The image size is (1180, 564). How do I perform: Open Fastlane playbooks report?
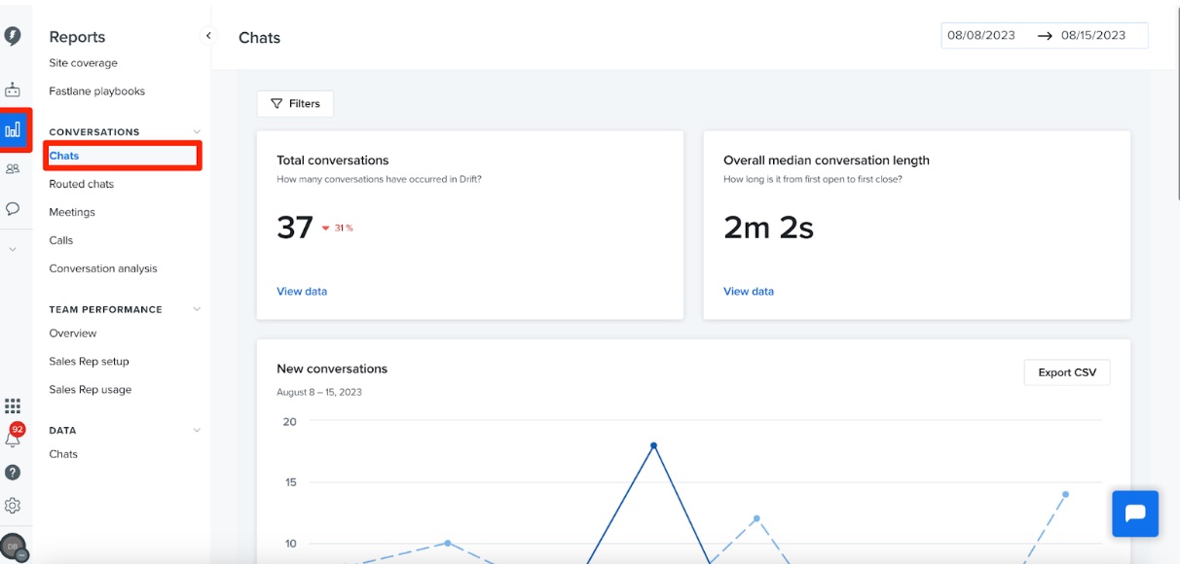(96, 91)
